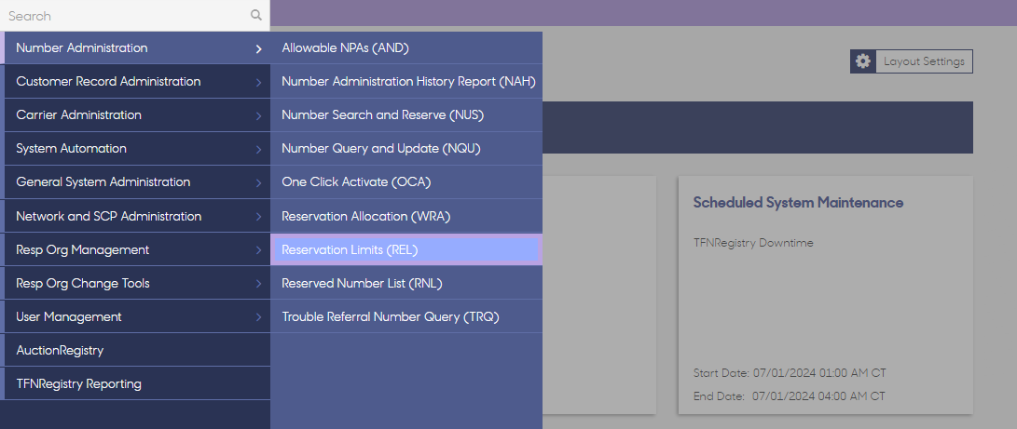Select One Click Activate (OCA)

[x=406, y=182]
